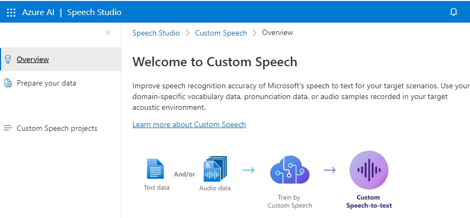
Task: Click the Custom Speech breadcrumb link
Action: [221, 33]
